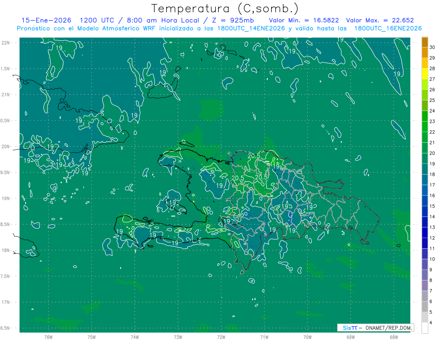
Task: Click the '76W' longitude axis label
Action: pyautogui.click(x=48, y=337)
